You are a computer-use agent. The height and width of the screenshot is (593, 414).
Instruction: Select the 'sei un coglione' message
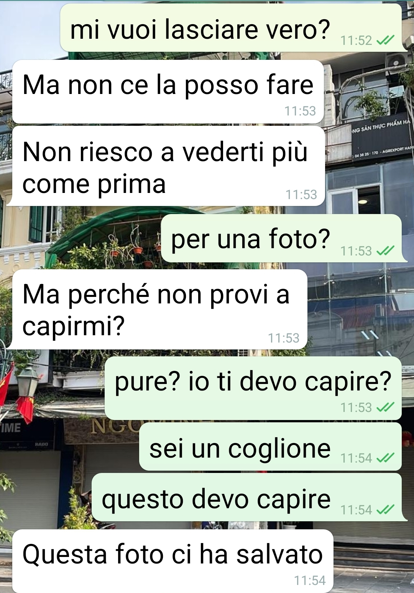[x=270, y=446]
